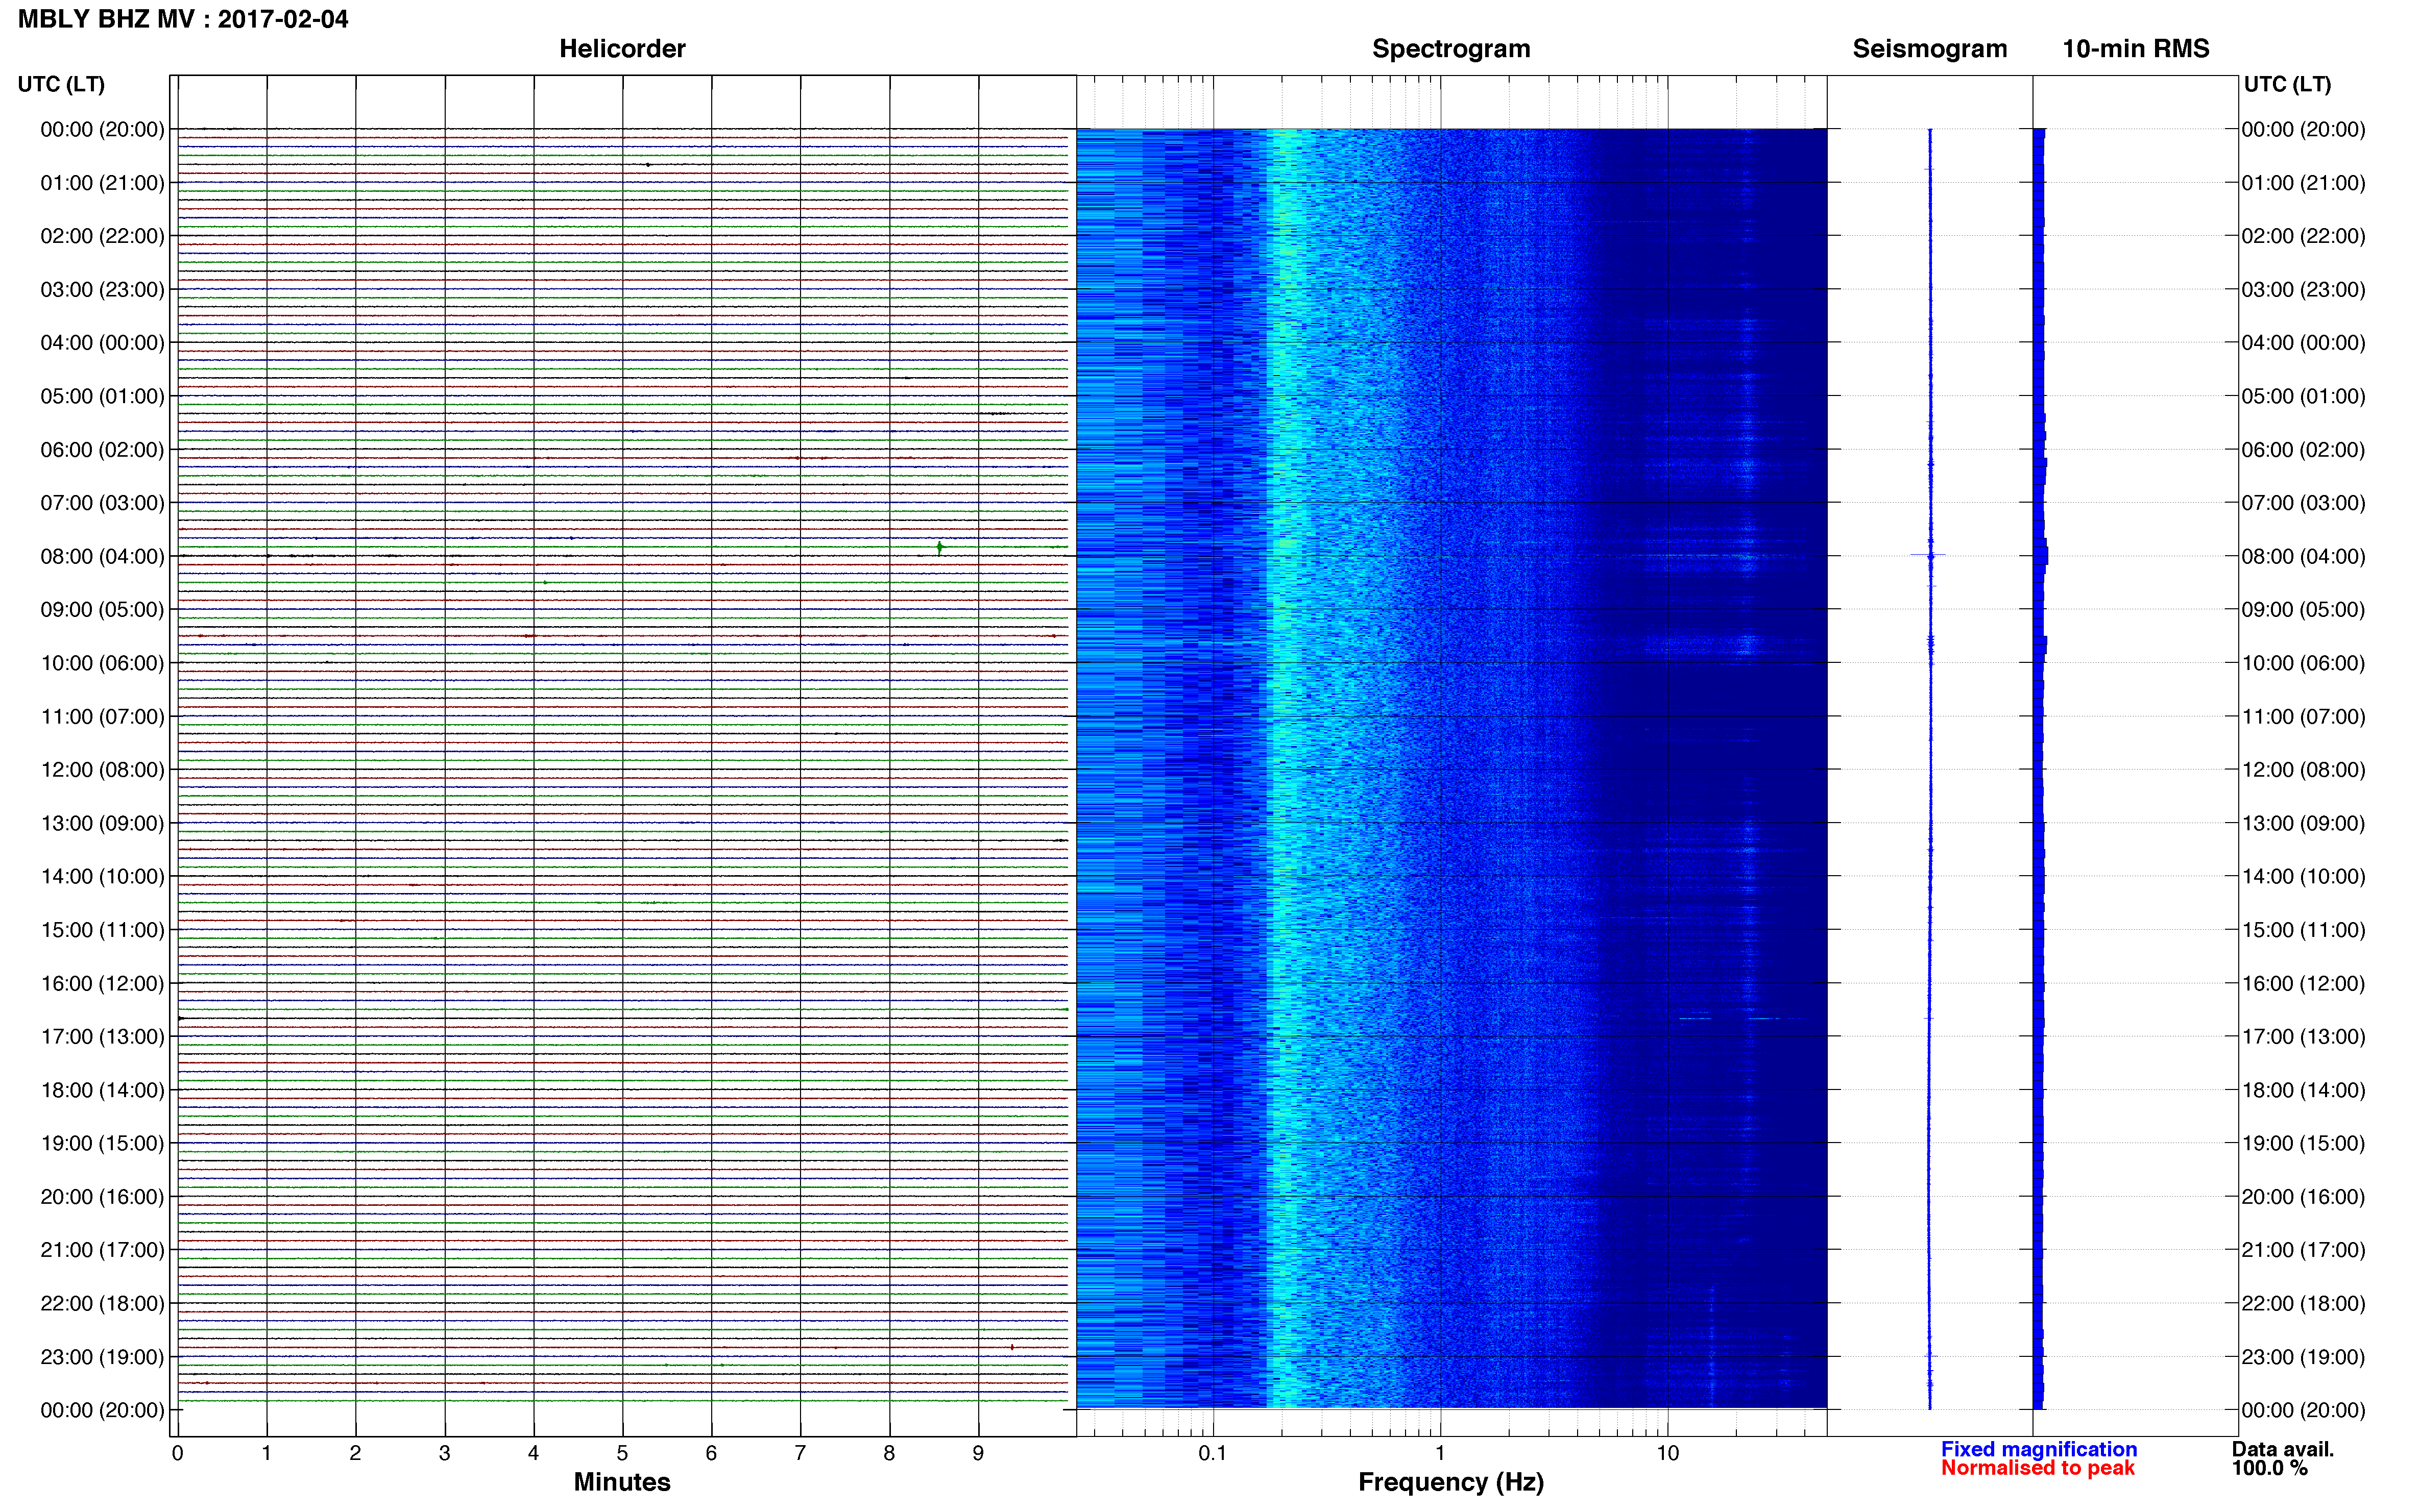Select the Spectrogram panel heading
The height and width of the screenshot is (1512, 2420).
click(x=1450, y=49)
